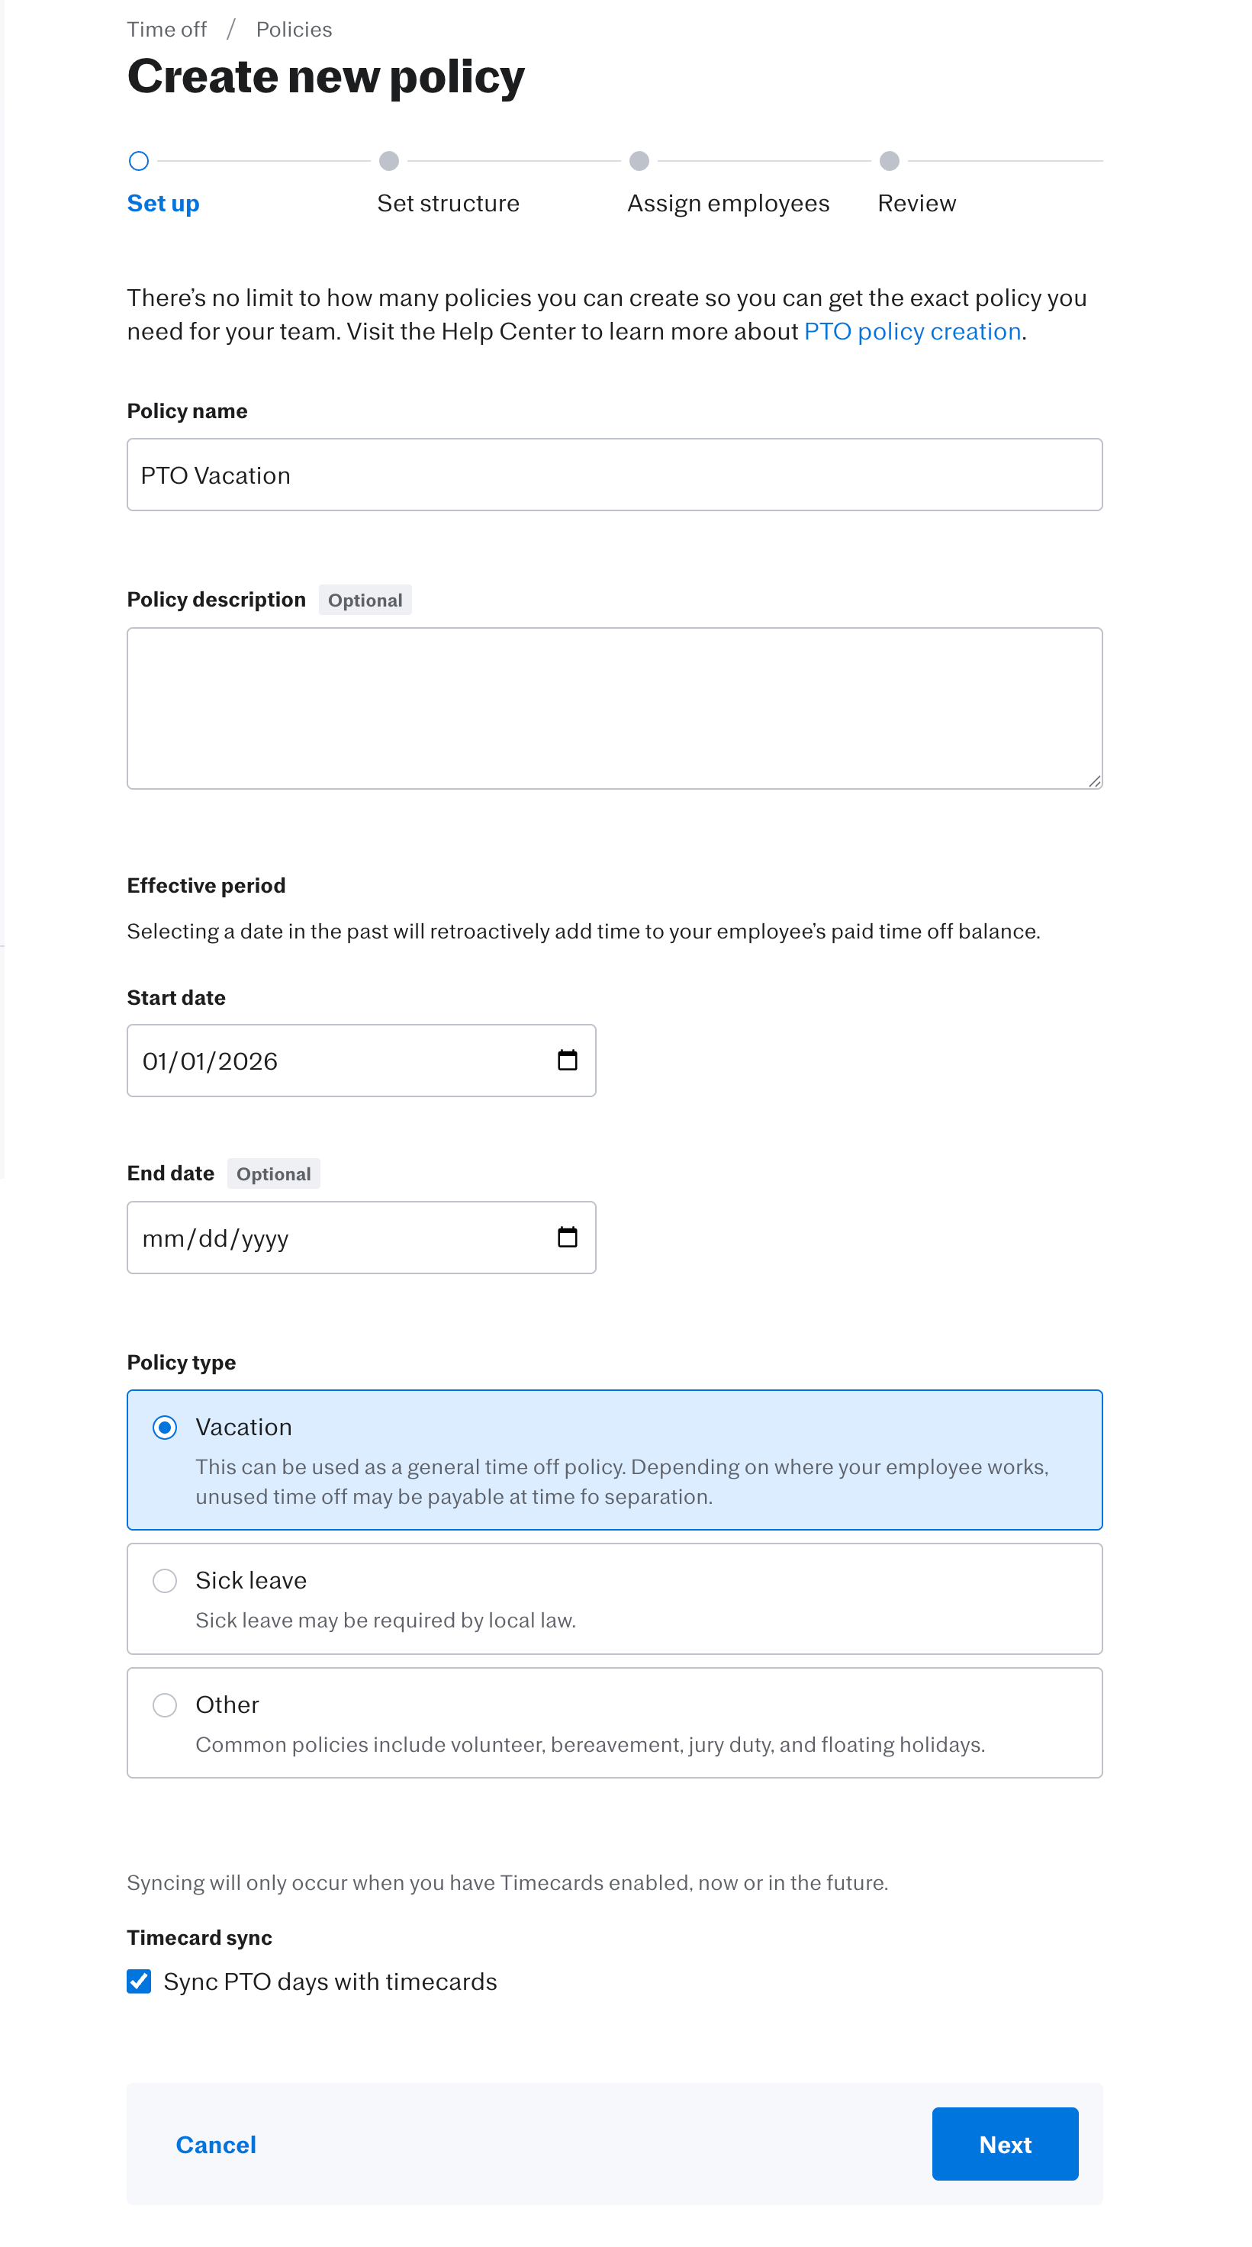Navigate to the Set structure step
This screenshot has width=1252, height=2247.
tap(448, 202)
